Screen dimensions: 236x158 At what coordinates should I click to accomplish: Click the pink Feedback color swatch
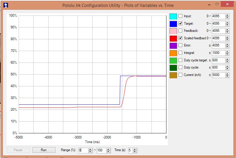point(173,31)
